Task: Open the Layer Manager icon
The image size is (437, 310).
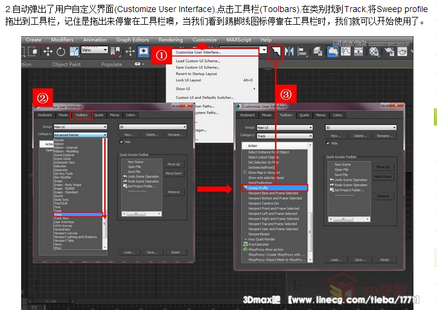Action: (317, 51)
